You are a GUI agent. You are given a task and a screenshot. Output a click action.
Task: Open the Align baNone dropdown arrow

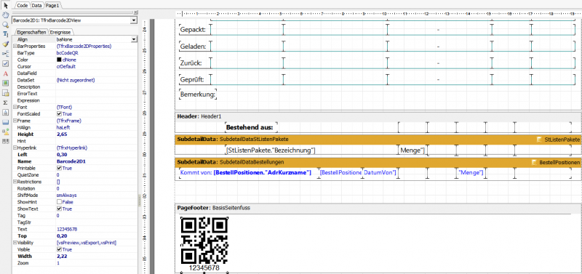coord(134,39)
